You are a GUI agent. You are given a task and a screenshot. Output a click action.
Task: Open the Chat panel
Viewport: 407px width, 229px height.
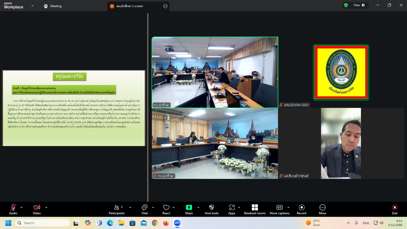[144, 209]
